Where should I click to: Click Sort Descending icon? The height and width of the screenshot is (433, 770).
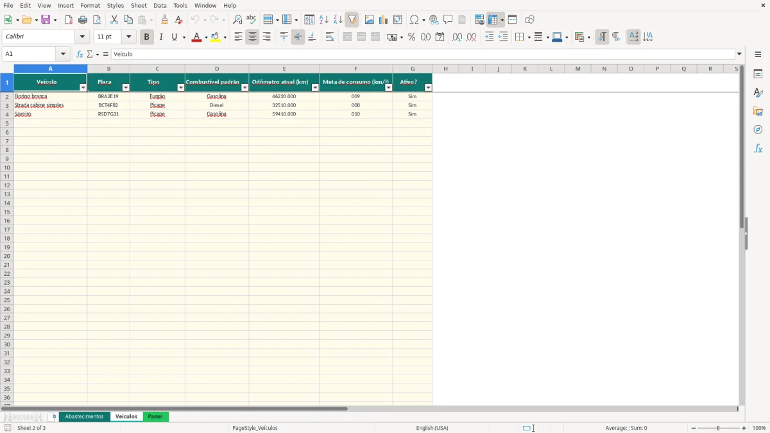(x=338, y=20)
